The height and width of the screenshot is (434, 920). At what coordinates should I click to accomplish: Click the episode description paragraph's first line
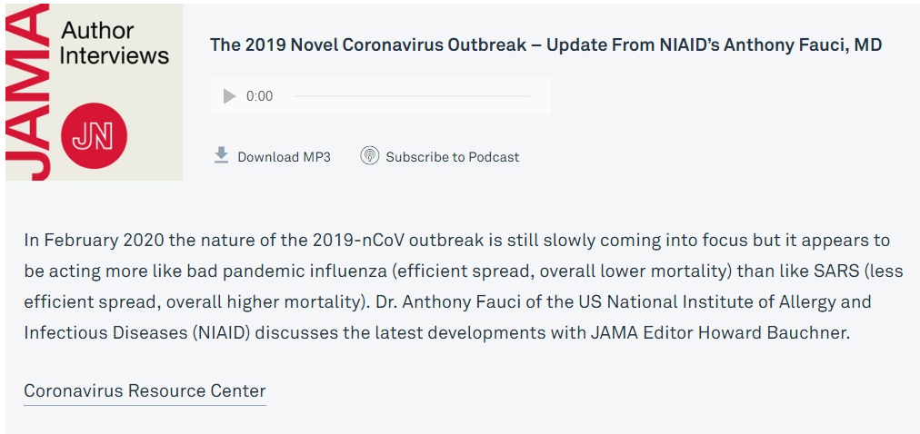pos(456,241)
